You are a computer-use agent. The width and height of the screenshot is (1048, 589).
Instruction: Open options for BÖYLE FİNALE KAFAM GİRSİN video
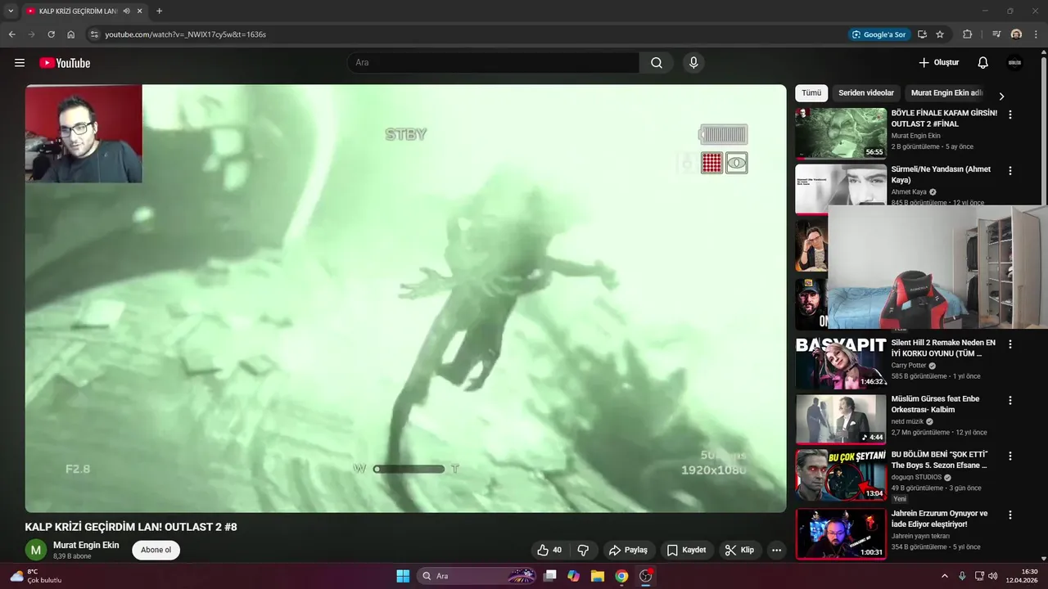coord(1010,115)
